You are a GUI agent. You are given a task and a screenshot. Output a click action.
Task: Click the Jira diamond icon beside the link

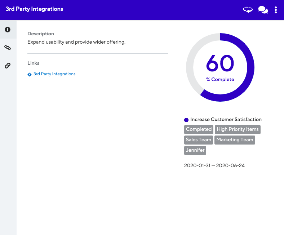click(x=30, y=74)
